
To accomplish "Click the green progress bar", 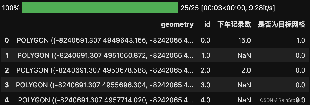I will coord(100,8).
